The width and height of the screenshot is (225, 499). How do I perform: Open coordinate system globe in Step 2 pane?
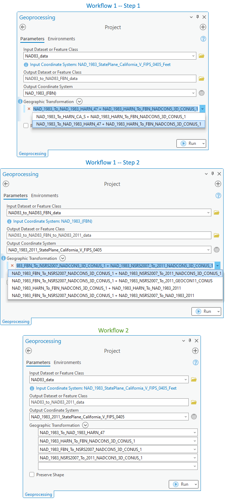(x=216, y=250)
